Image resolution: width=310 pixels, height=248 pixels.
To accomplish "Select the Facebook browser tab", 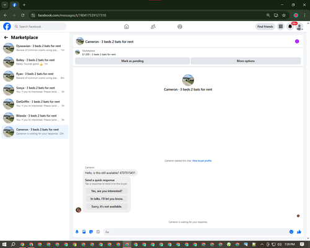I will [14, 5].
